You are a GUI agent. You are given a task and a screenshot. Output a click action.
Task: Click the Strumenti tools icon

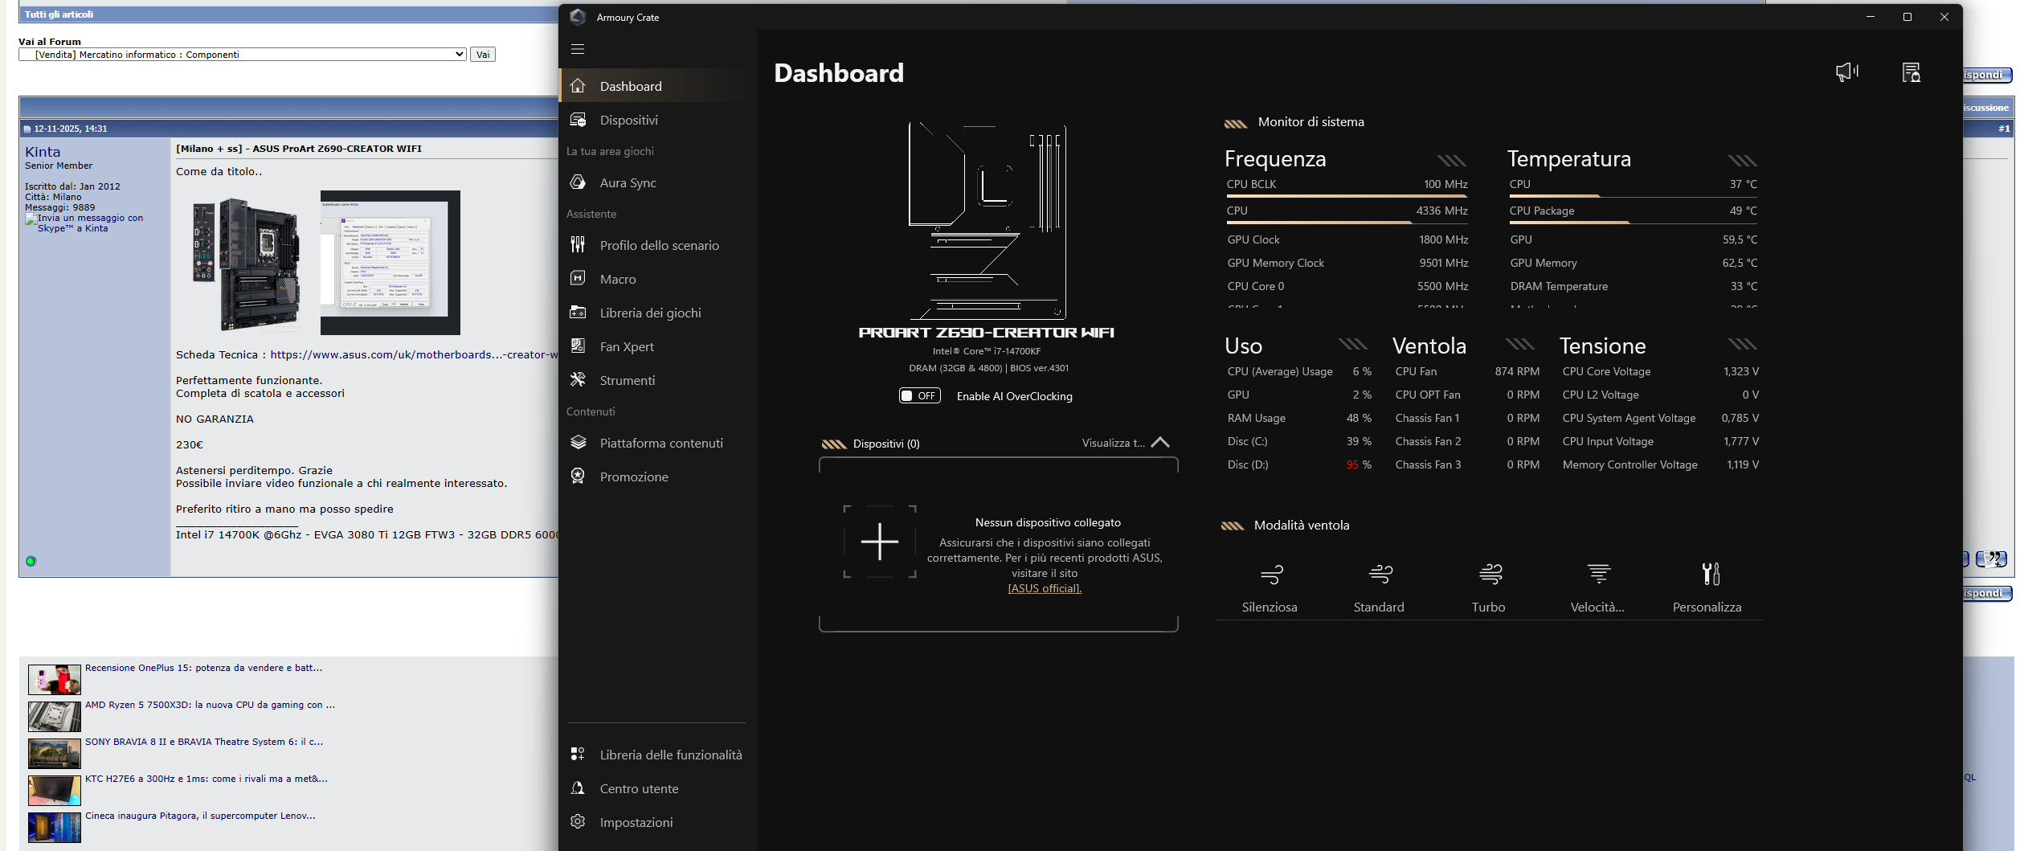tap(578, 380)
